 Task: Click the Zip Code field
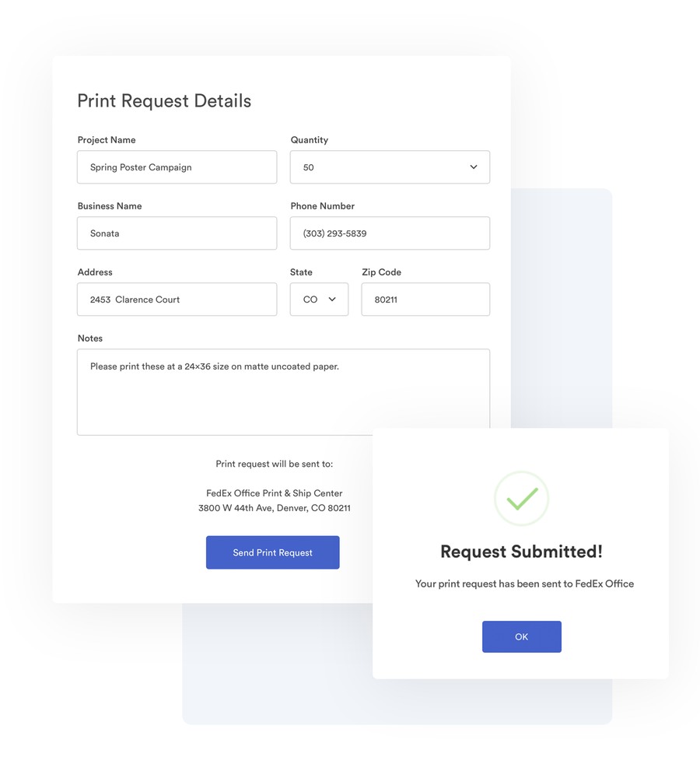pos(425,300)
